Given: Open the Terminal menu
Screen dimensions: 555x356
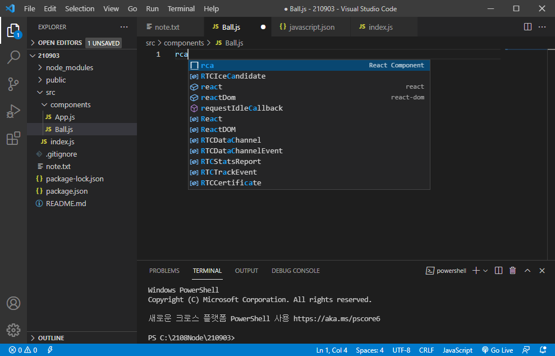Looking at the screenshot, I should (181, 8).
